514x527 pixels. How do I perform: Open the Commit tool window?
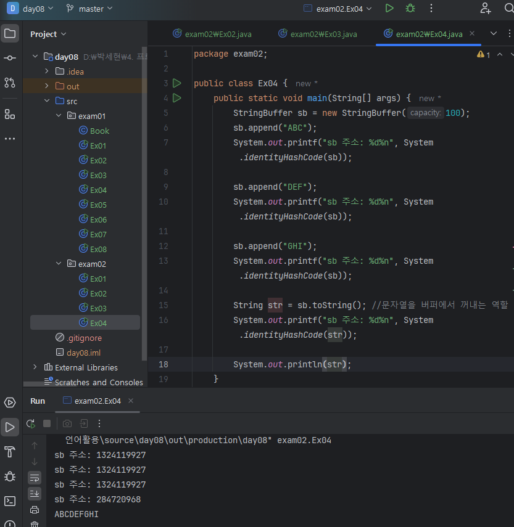[10, 58]
